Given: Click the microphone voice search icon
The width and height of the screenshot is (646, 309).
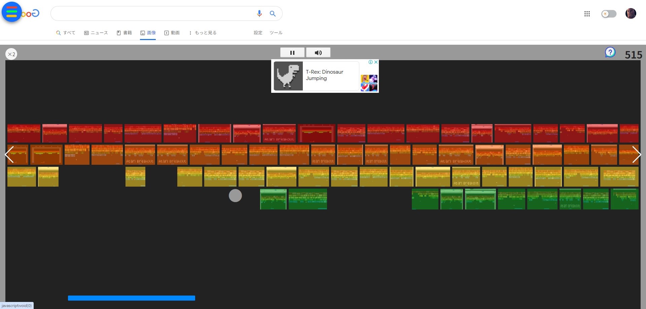Looking at the screenshot, I should 259,13.
